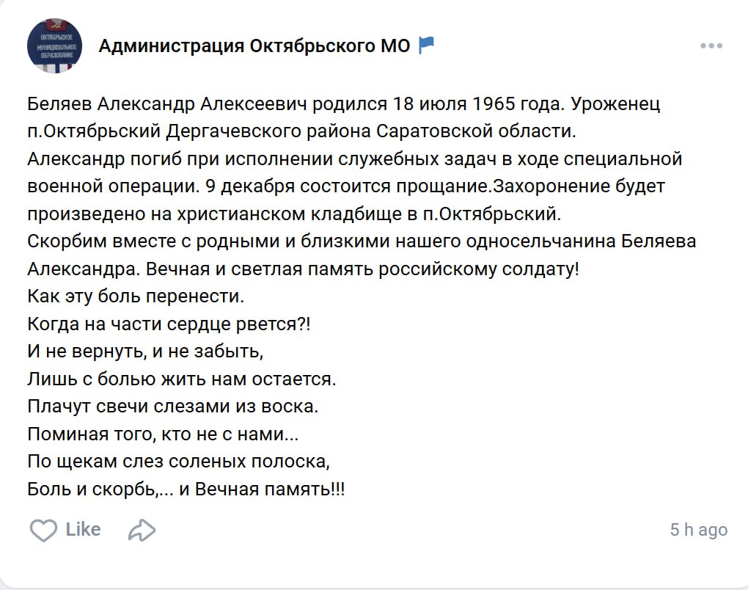Screen dimensions: 748x590
Task: Click the verse line "Как эту боль перенести."
Action: tap(135, 297)
